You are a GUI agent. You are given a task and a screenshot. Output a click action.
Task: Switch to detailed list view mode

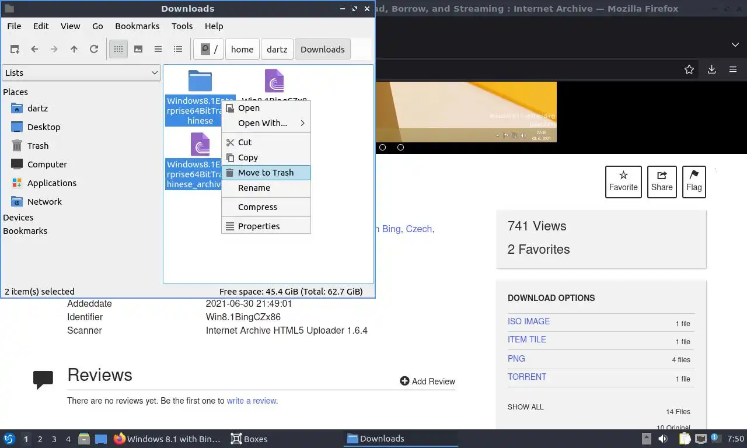178,50
